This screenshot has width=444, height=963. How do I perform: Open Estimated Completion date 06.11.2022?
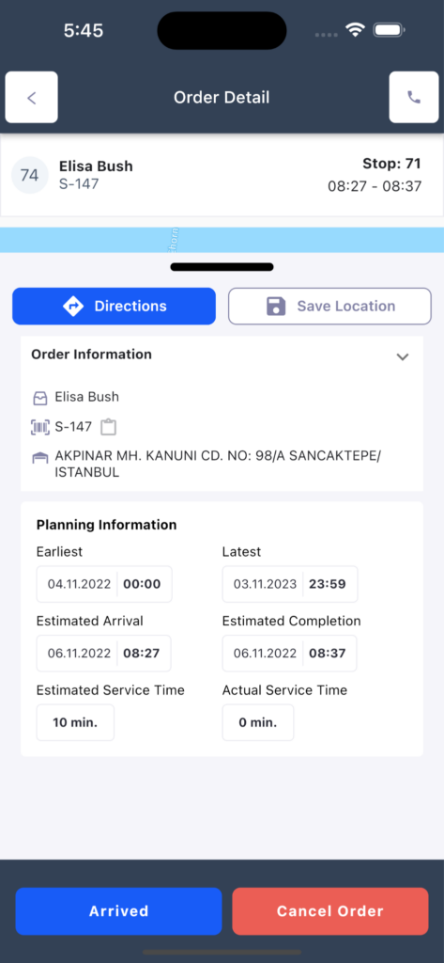point(265,653)
